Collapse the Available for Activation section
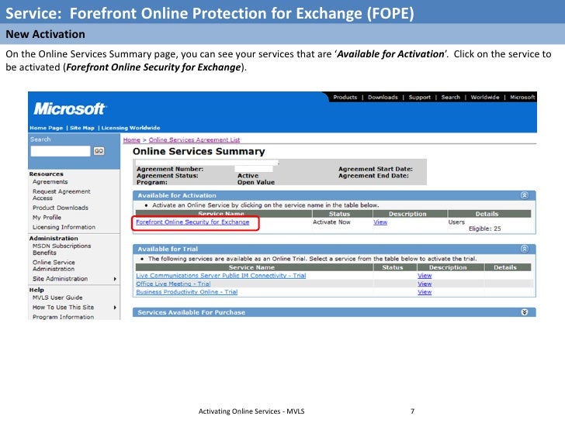Viewport: 565px width, 423px height. pos(525,195)
